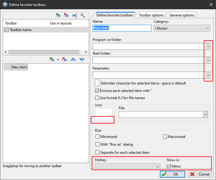Move item down with blue arrow

(82, 59)
